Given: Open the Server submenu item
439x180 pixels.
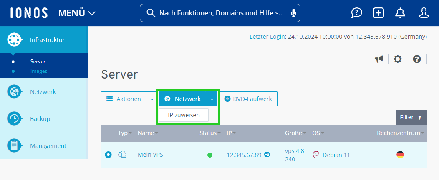Looking at the screenshot, I should tap(38, 62).
